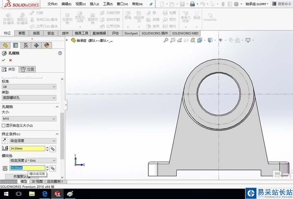Switch to the 位置 tab
Viewport: 293px width, 199px height.
(x=28, y=69)
